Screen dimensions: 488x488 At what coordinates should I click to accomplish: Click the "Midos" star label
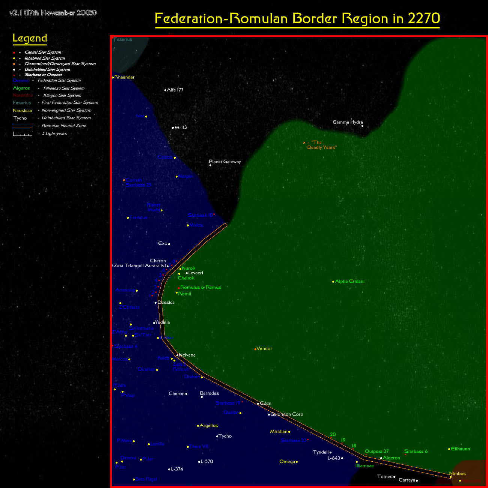tap(196, 225)
